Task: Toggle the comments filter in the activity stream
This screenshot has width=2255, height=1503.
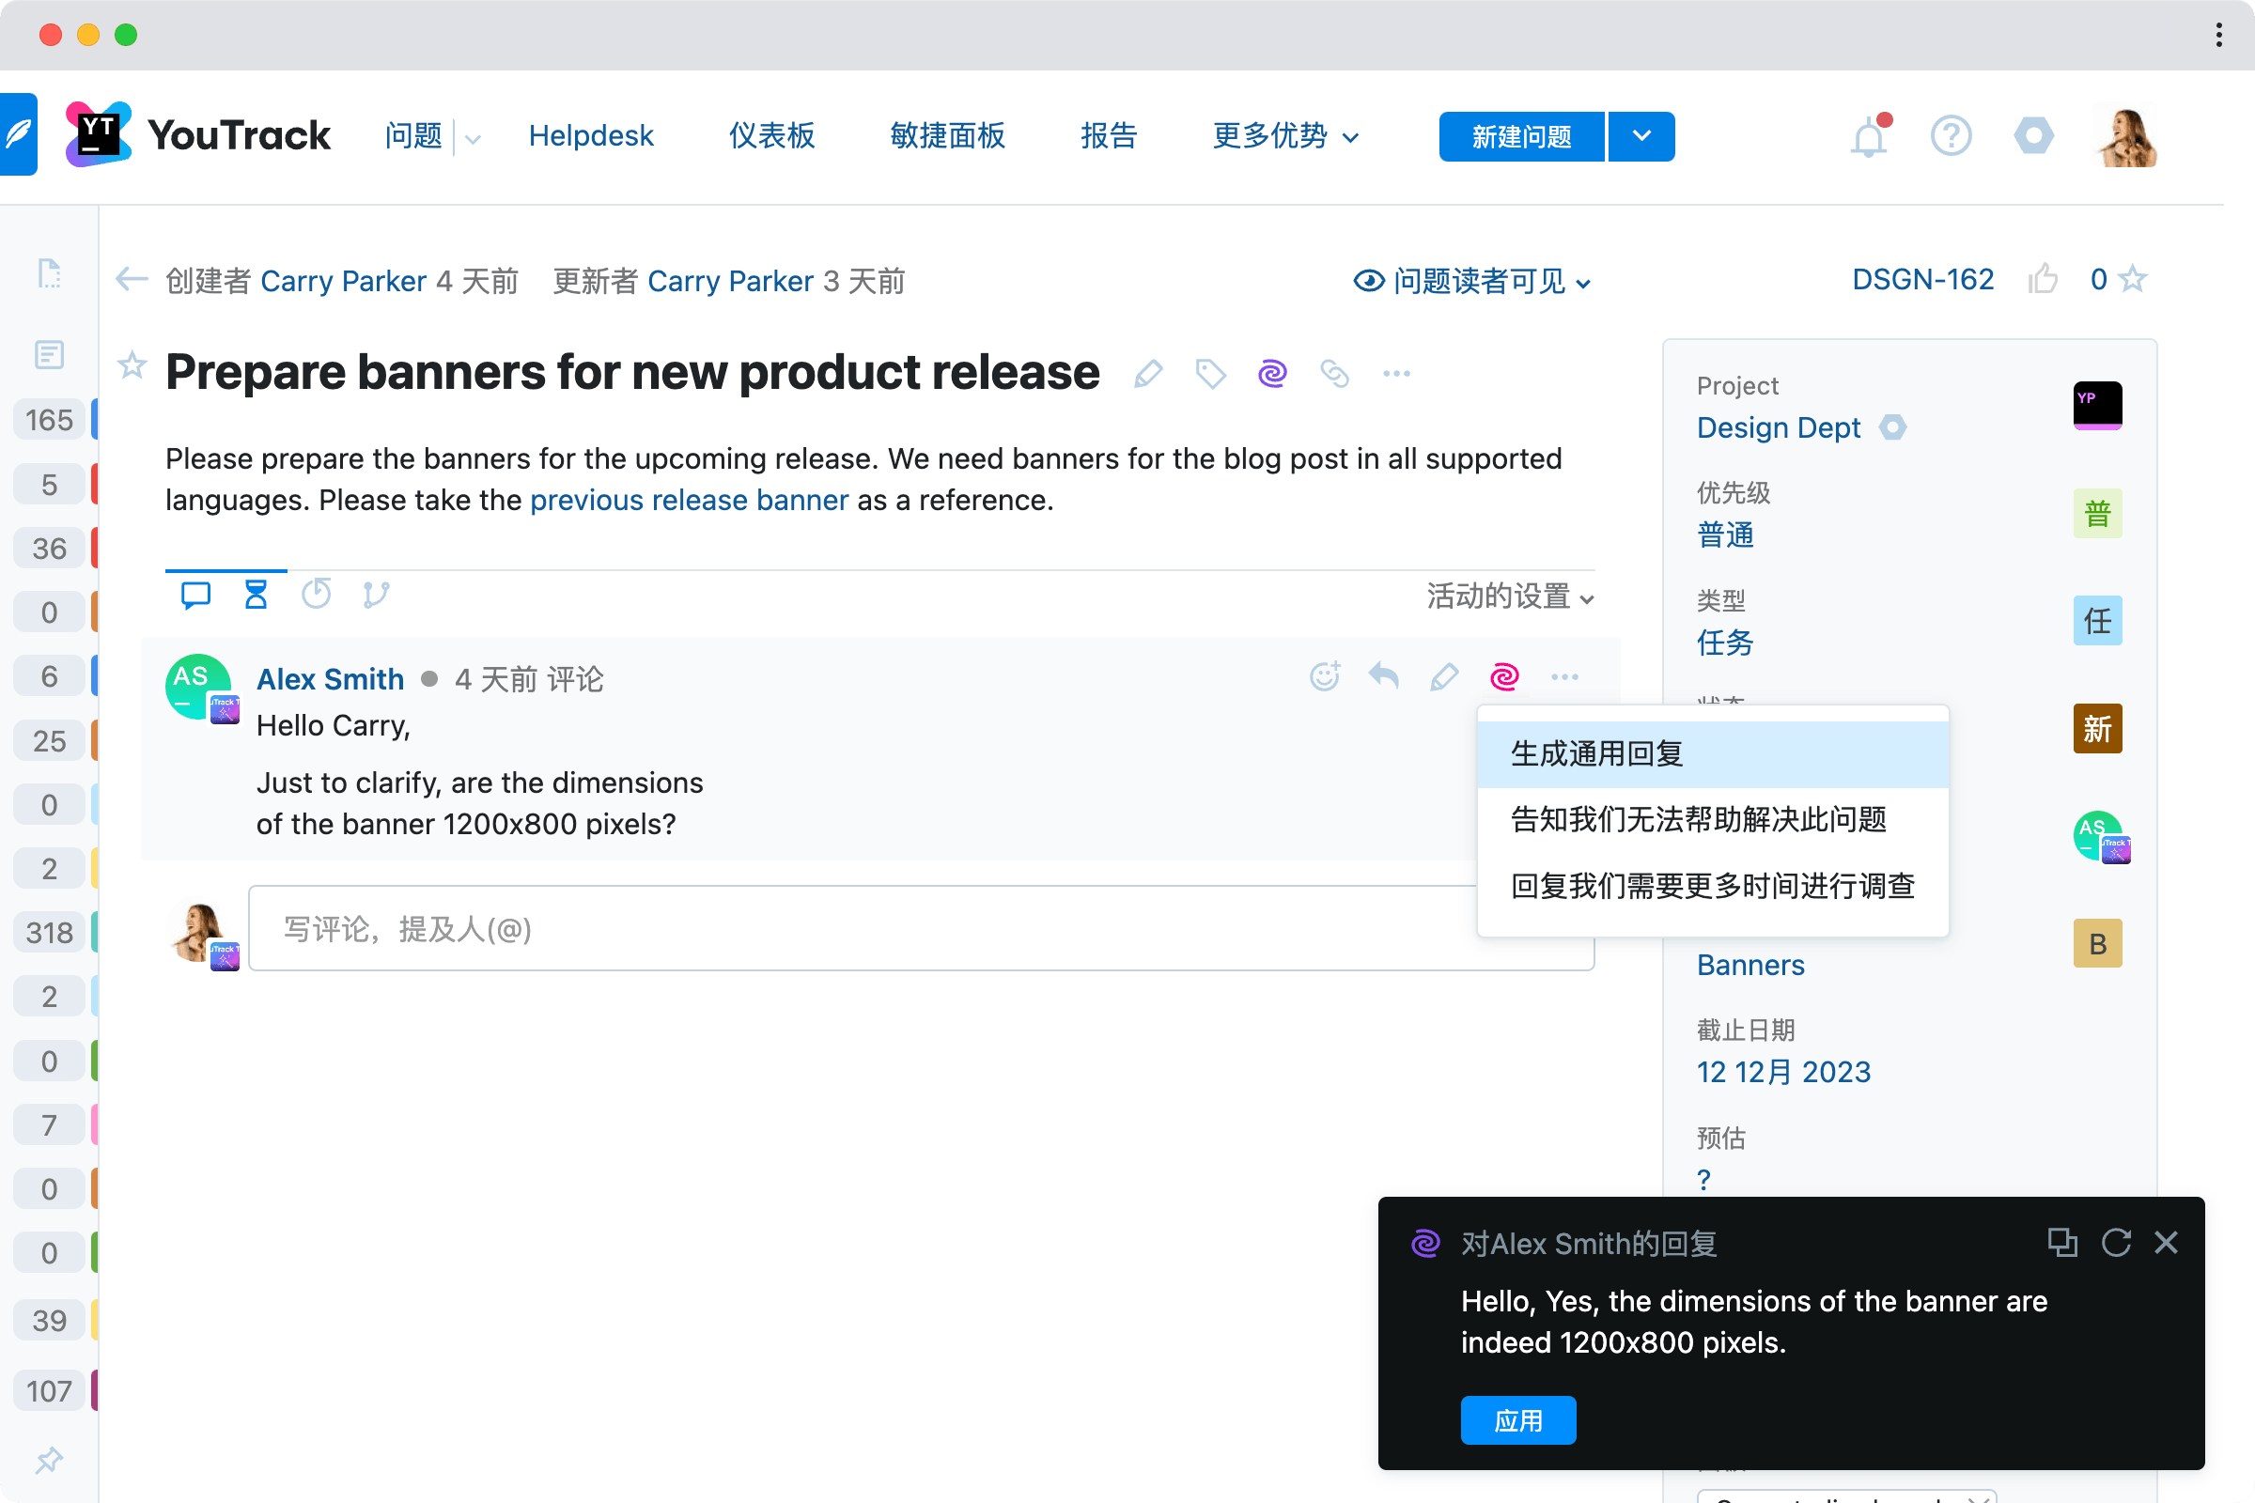Action: coord(195,595)
